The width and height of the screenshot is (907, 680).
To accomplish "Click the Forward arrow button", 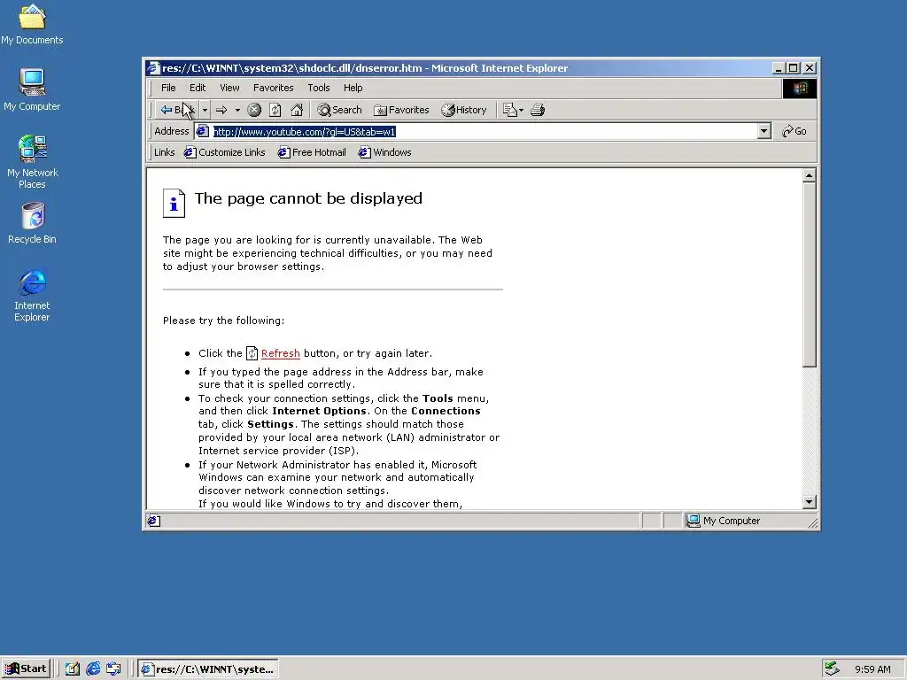I will pyautogui.click(x=221, y=110).
